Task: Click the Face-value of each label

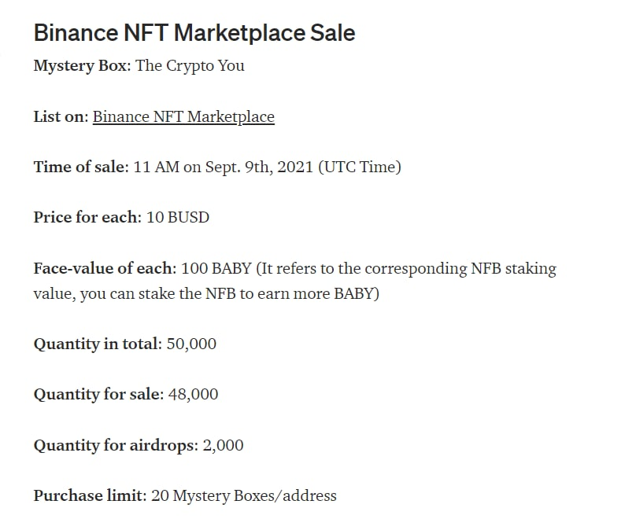Action: pos(105,268)
